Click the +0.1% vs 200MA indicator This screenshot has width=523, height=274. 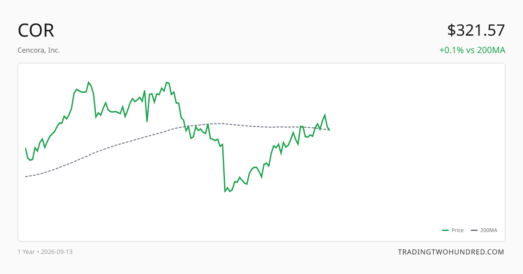[472, 50]
